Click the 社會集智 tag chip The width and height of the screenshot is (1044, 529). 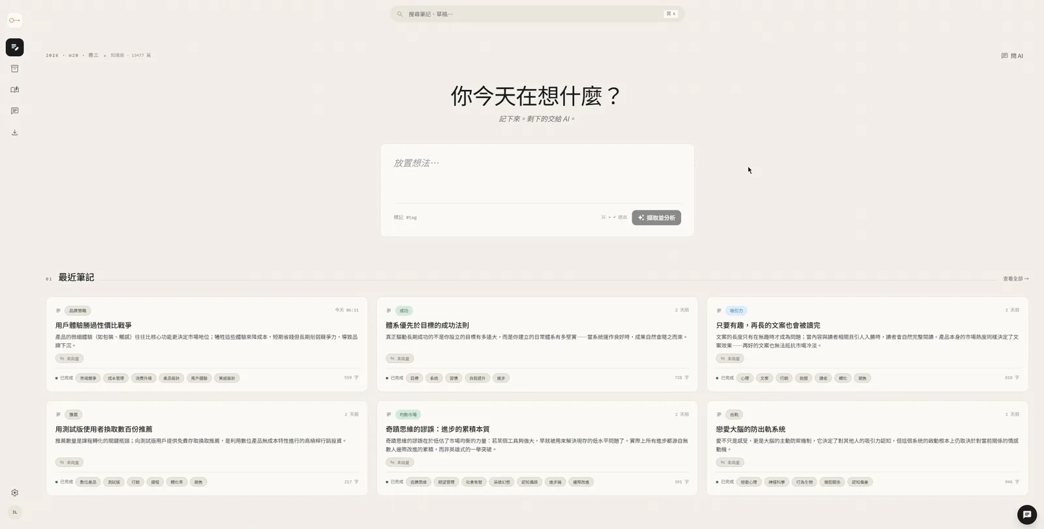(x=474, y=483)
